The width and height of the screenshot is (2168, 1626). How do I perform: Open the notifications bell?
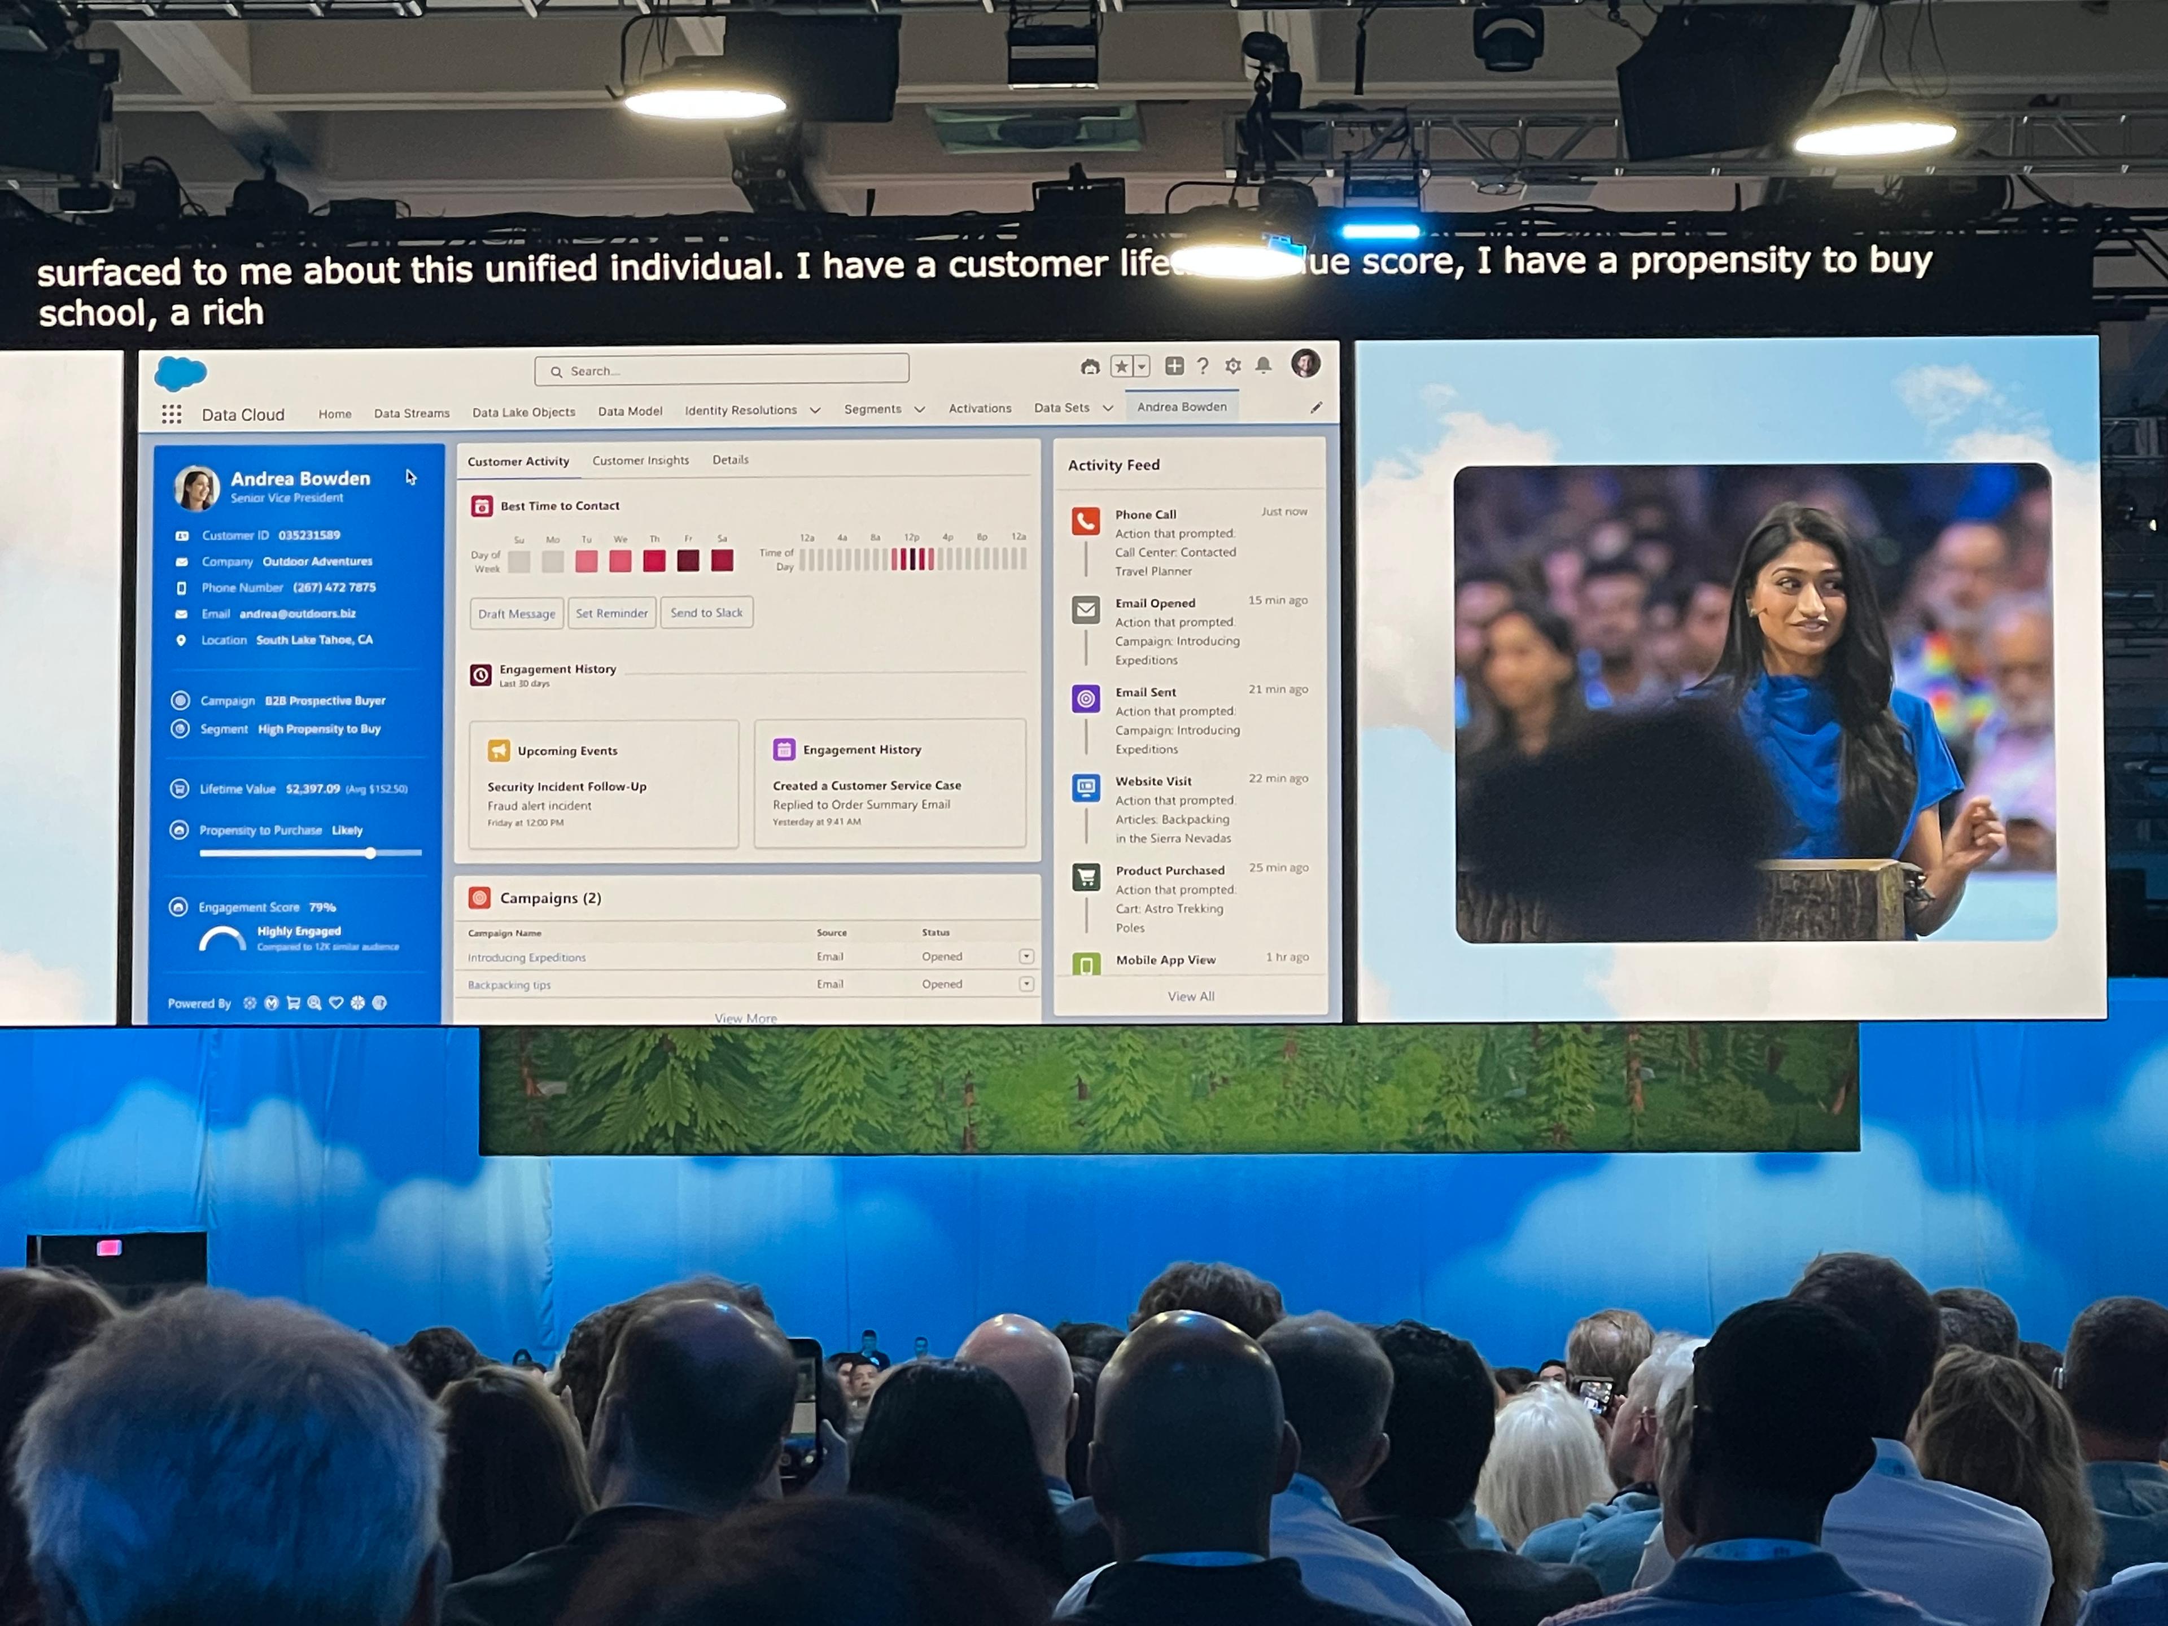[x=1264, y=365]
